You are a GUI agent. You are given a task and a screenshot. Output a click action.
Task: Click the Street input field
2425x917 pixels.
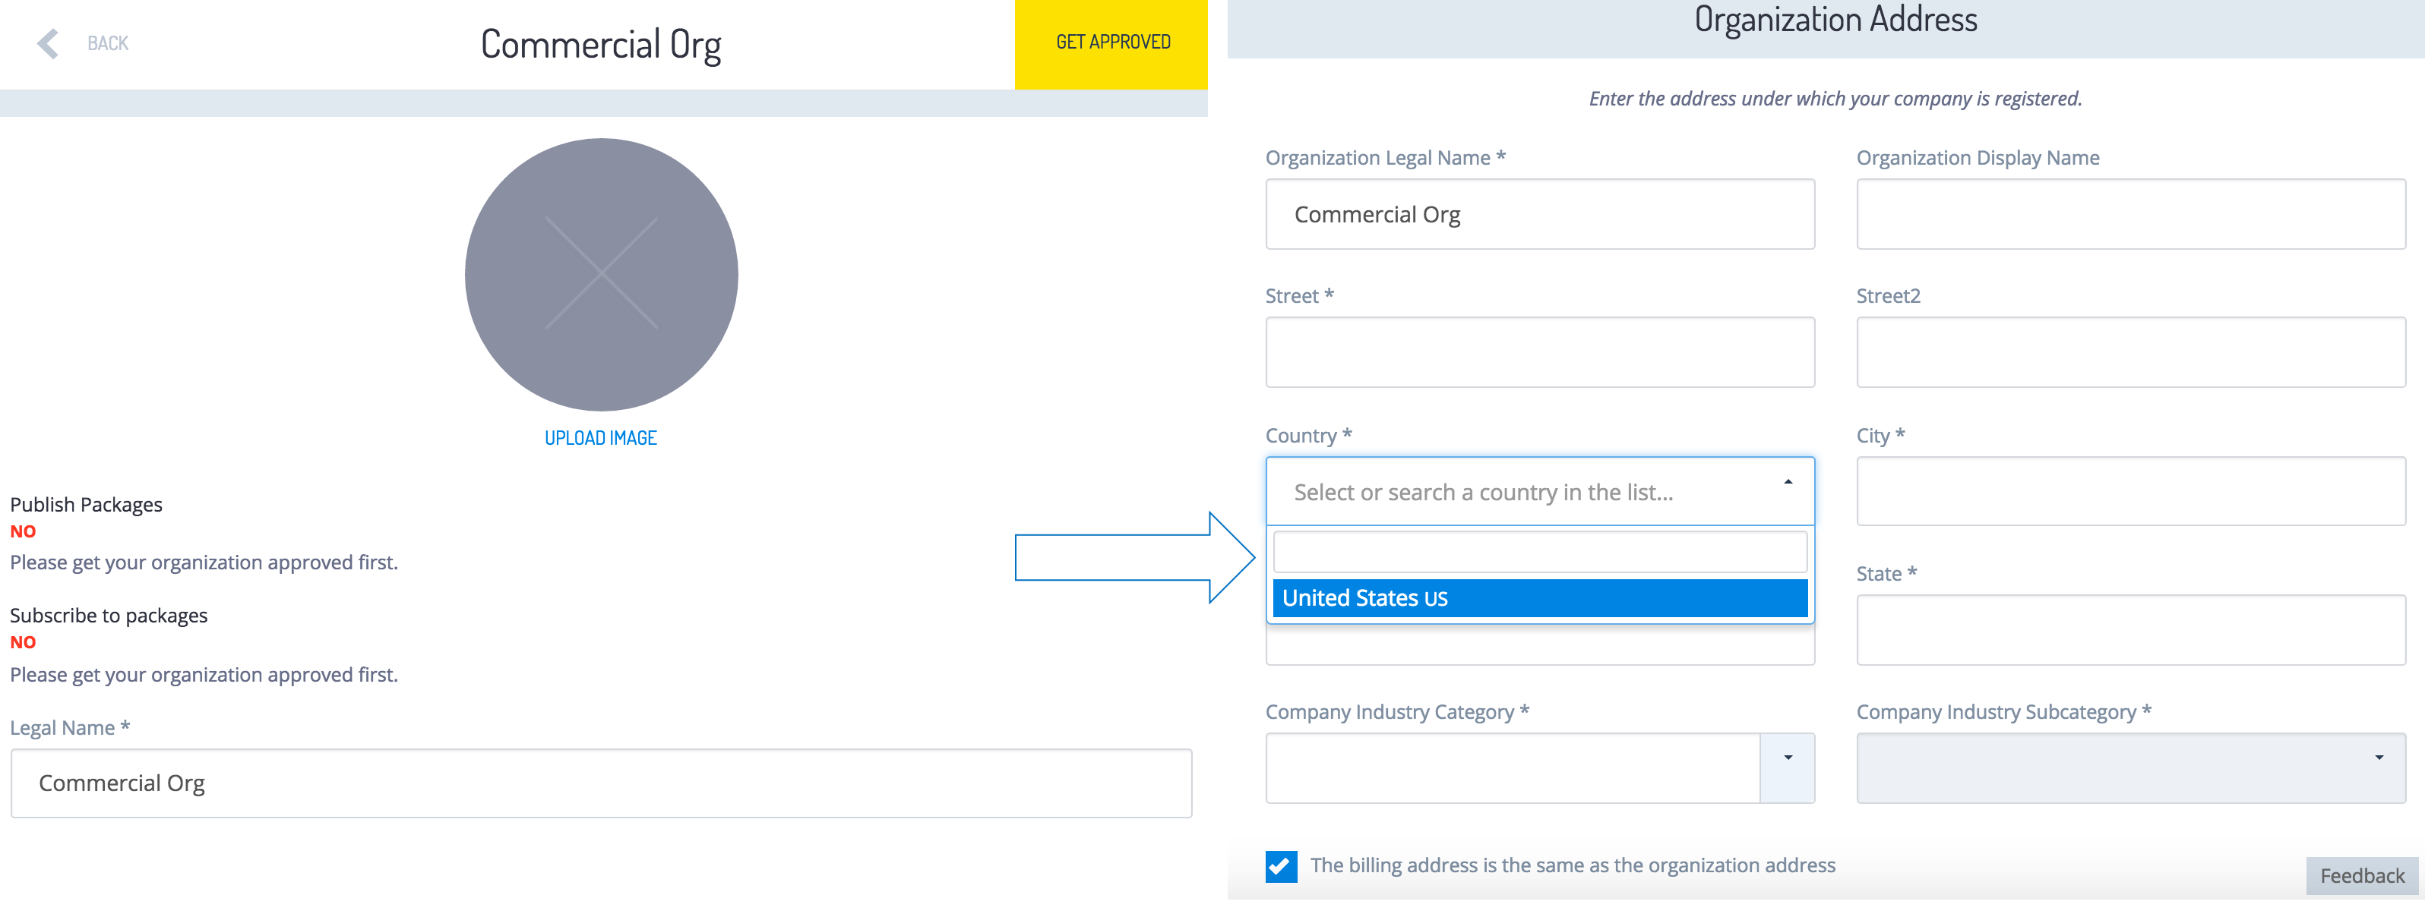tap(1540, 353)
